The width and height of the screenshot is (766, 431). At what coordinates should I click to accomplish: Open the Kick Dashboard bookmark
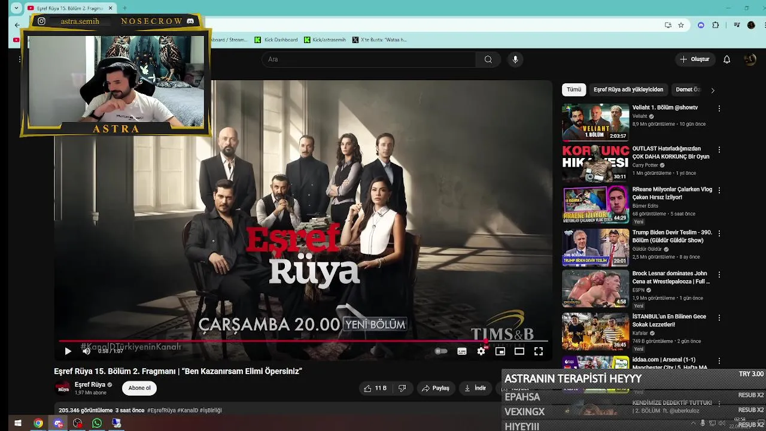pyautogui.click(x=276, y=40)
